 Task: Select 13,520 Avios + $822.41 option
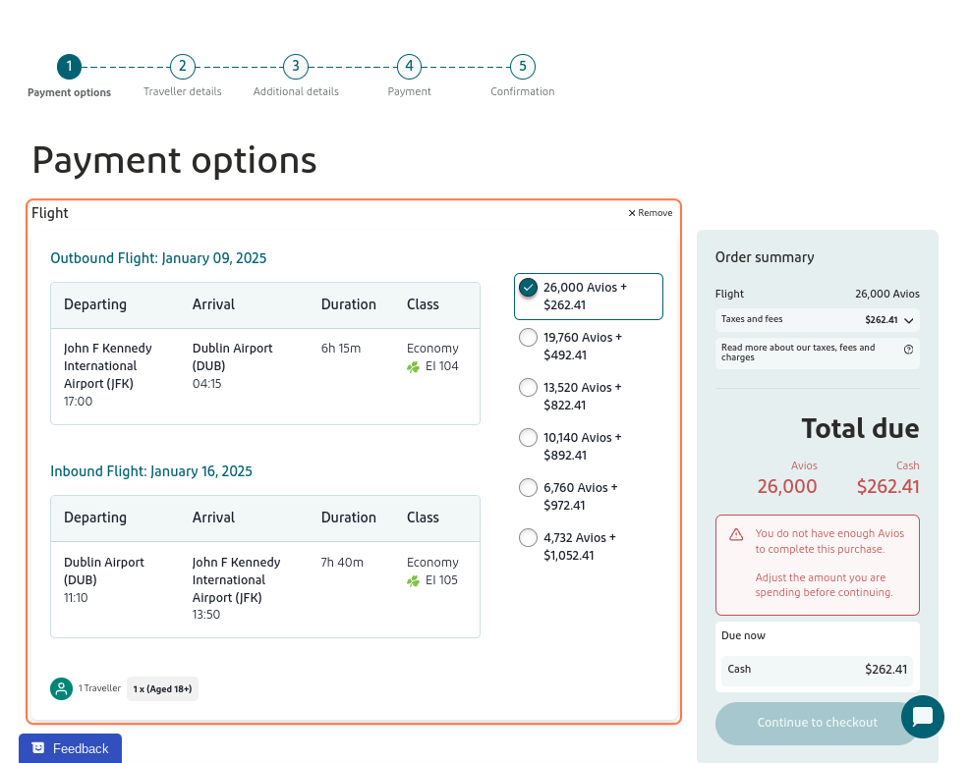(528, 388)
